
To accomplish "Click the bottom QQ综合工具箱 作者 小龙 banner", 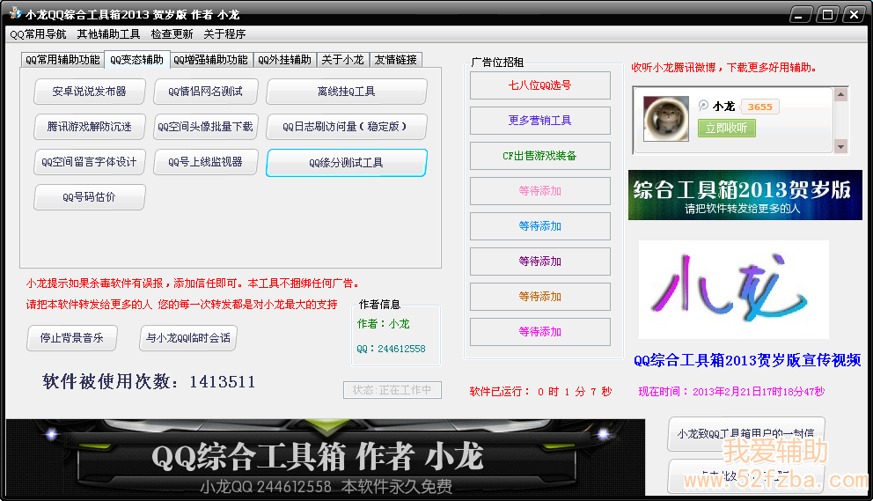I will tap(325, 457).
